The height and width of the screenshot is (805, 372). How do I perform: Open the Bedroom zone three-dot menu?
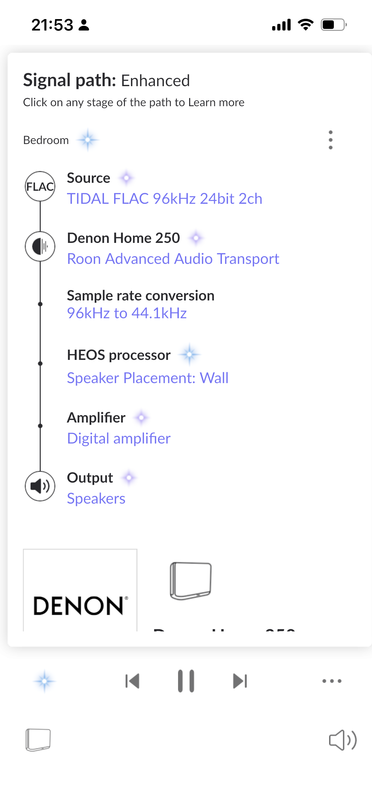[330, 140]
